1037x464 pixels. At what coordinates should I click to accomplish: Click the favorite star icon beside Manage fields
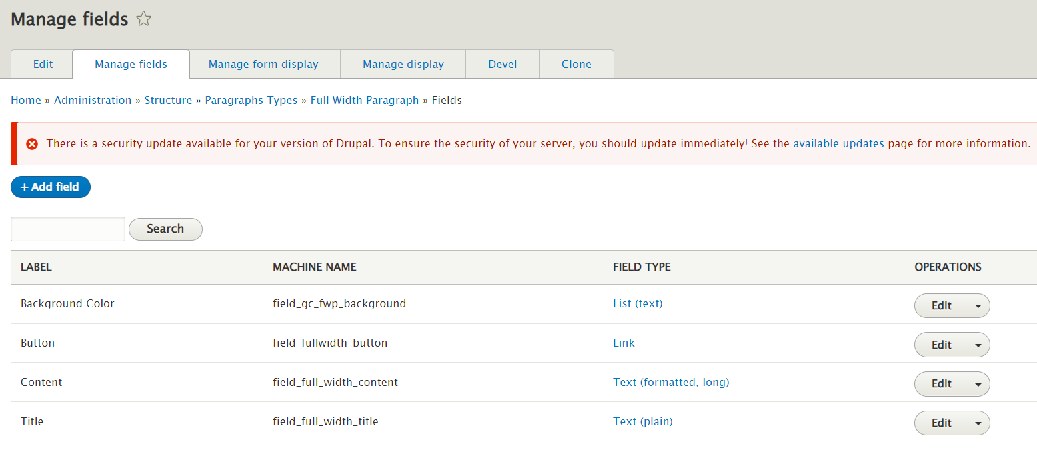(143, 20)
